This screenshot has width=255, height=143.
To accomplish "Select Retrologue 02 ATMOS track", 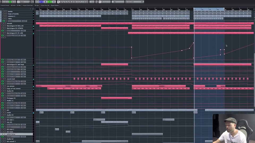I will (15, 28).
